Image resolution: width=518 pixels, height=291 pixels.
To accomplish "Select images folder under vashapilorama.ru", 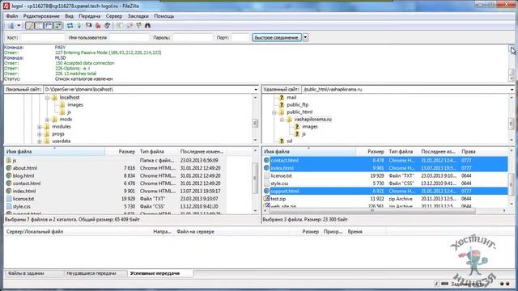I will (x=309, y=126).
